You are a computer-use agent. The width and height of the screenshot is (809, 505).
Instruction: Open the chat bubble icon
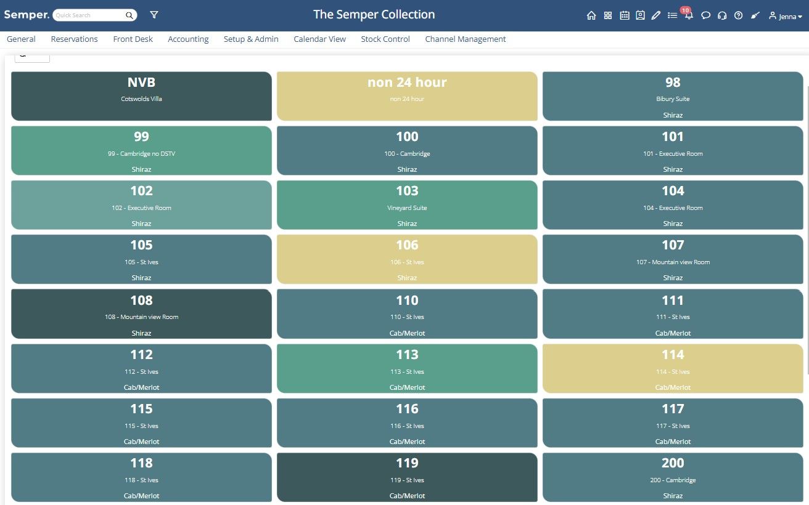coord(706,15)
